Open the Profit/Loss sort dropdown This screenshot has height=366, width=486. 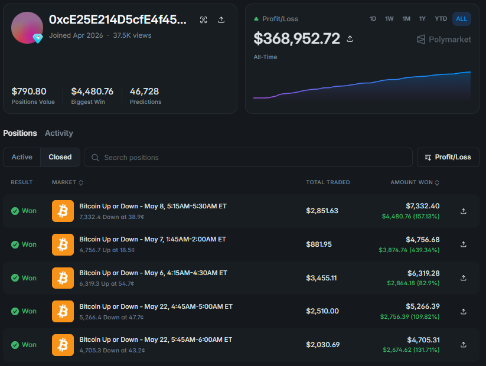click(448, 157)
